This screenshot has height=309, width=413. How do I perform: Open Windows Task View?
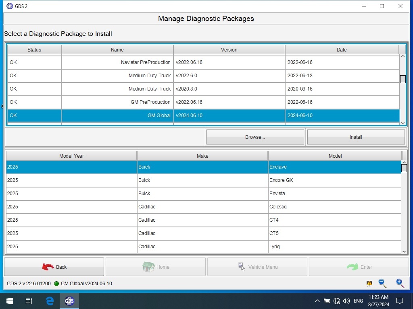(x=29, y=301)
